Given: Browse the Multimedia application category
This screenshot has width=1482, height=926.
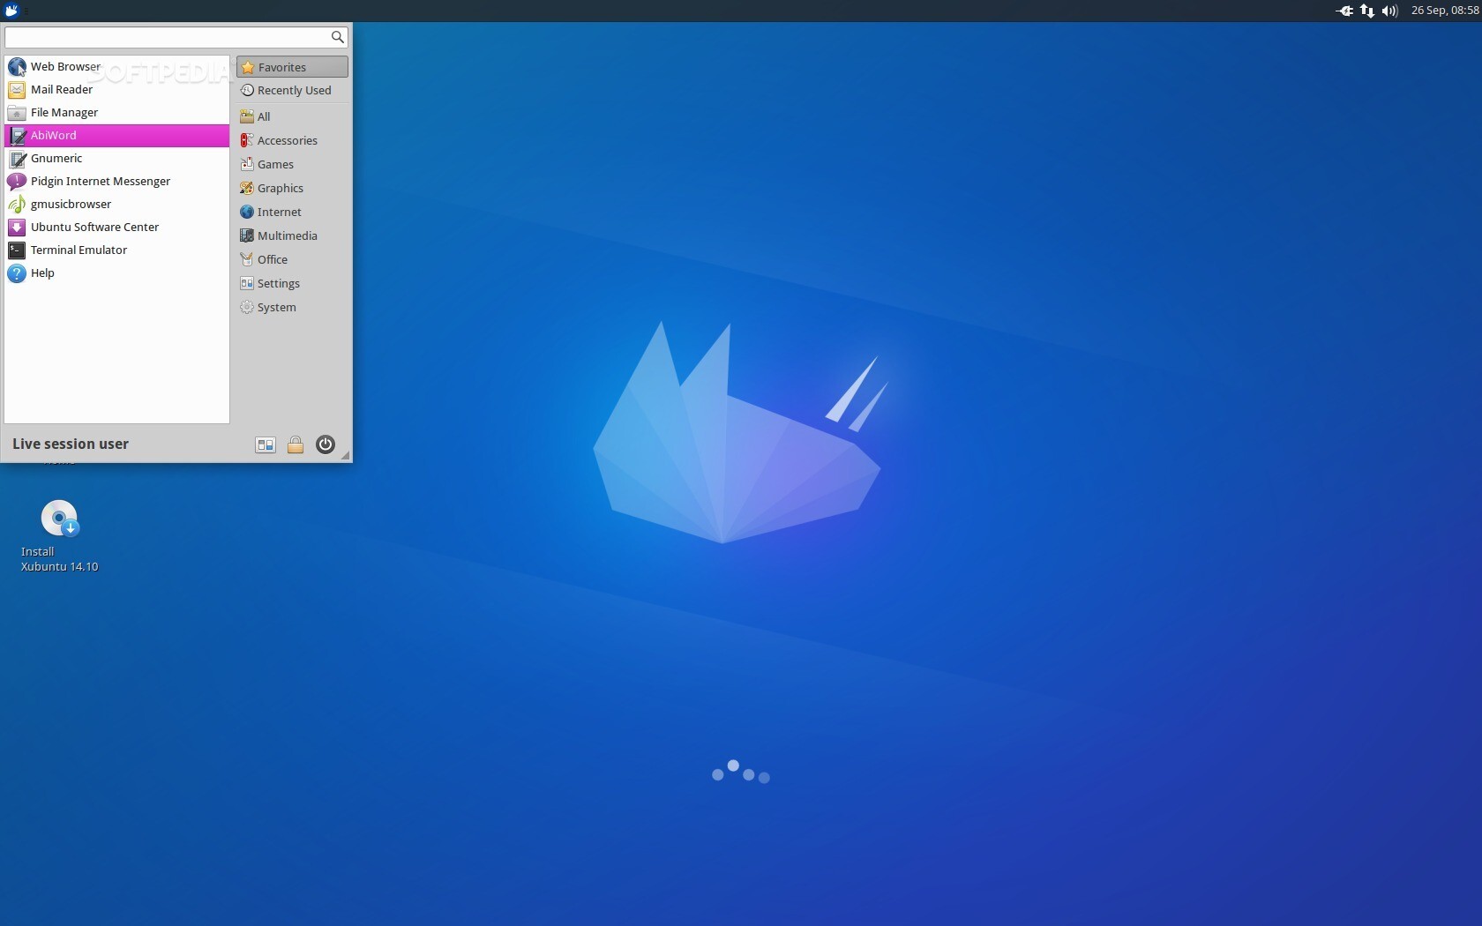Looking at the screenshot, I should point(286,235).
